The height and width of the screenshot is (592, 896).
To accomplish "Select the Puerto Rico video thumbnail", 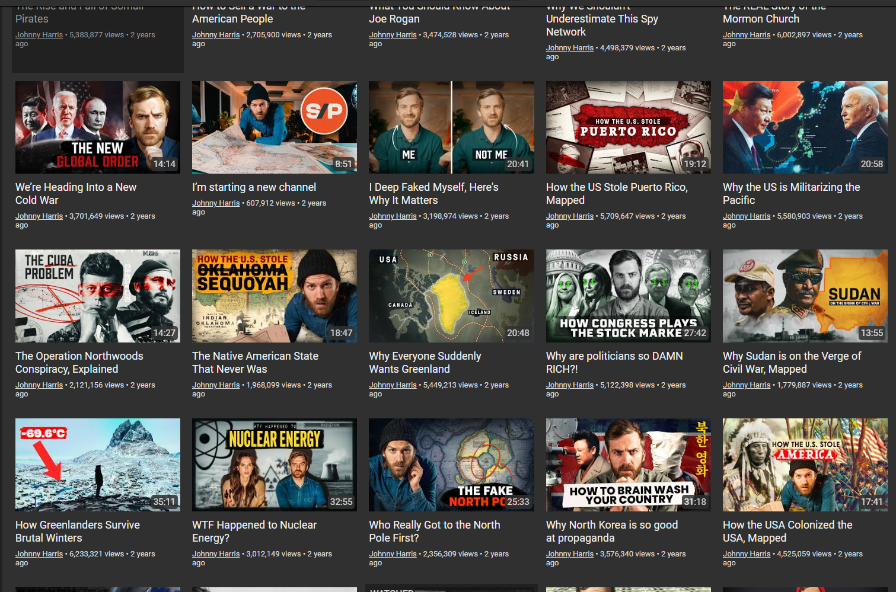I will 628,127.
